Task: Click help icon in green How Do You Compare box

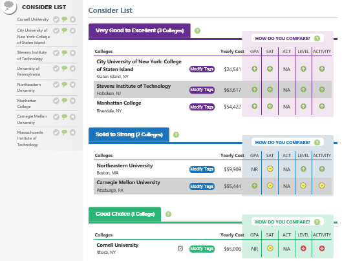Action: point(317,222)
